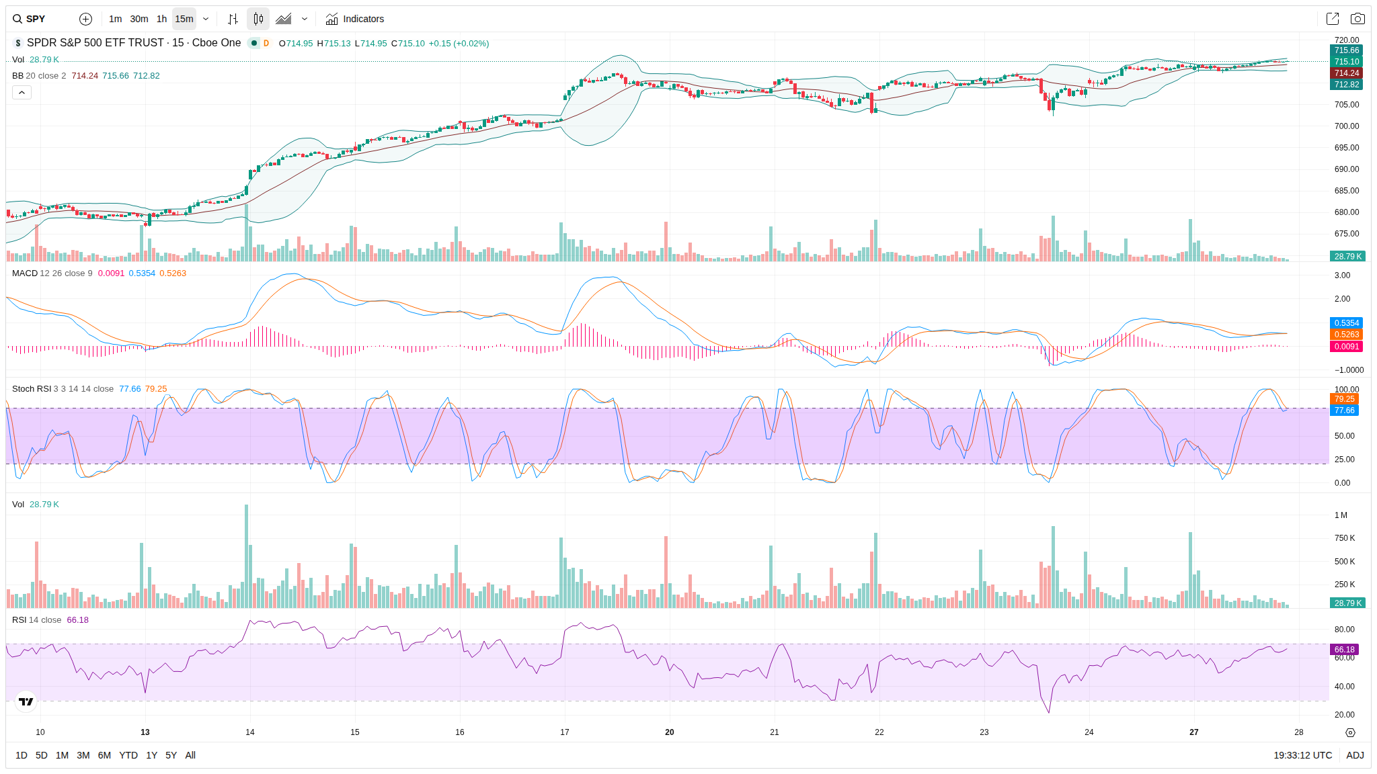Open the time interval dropdown arrow
1377x774 pixels.
[206, 19]
